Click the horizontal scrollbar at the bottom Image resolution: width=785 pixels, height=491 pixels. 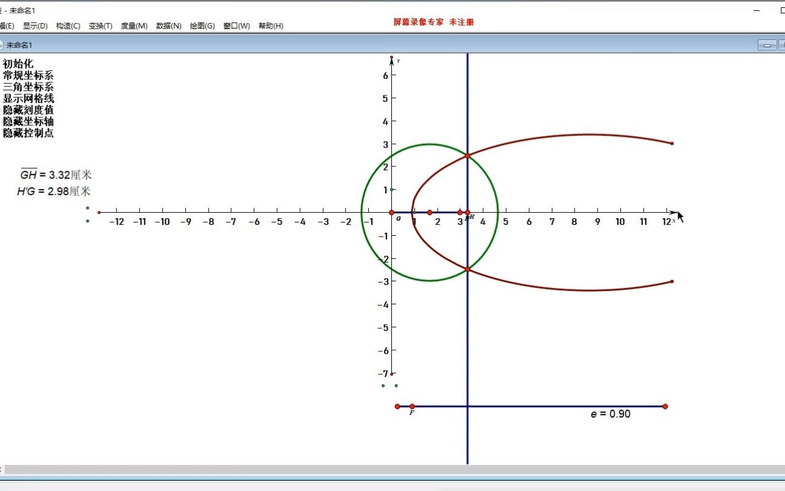[392, 469]
